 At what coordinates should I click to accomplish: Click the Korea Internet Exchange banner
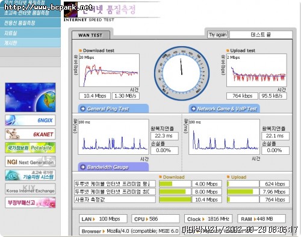tap(30, 189)
